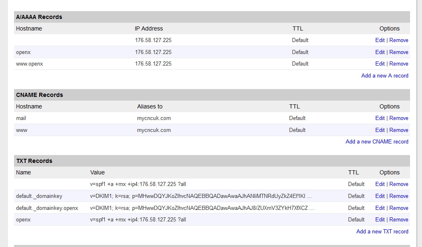Edit the www.openx A record
The image size is (422, 247).
pyautogui.click(x=380, y=64)
